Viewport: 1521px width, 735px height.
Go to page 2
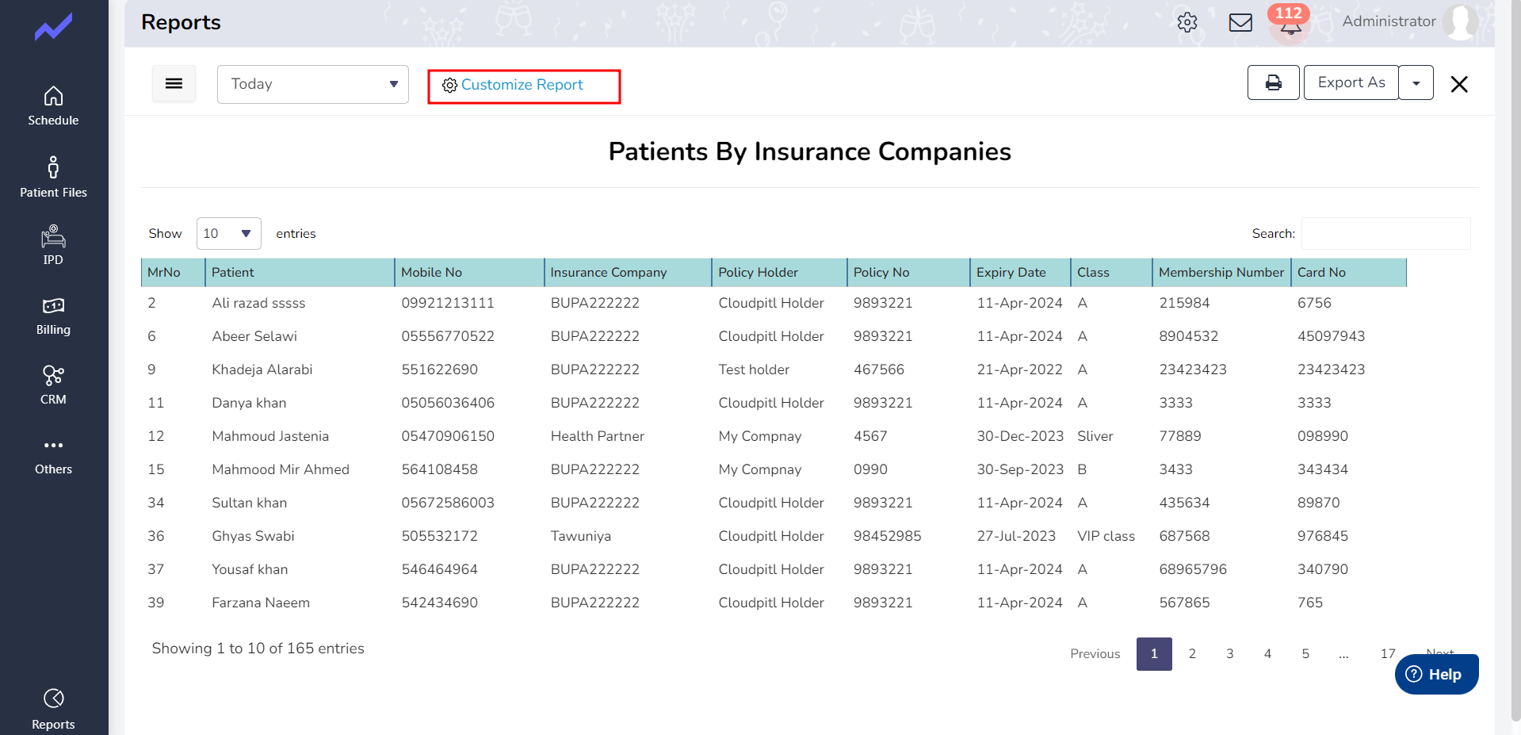click(x=1192, y=654)
